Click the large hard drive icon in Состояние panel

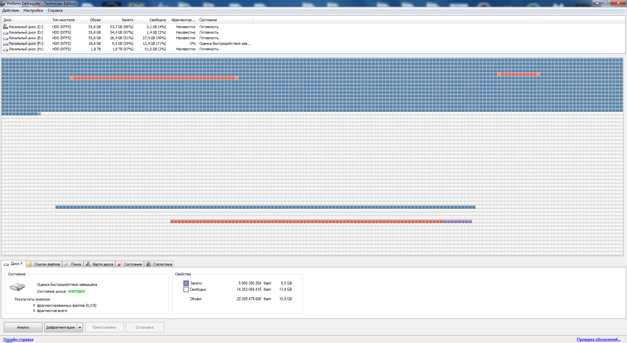click(x=17, y=287)
